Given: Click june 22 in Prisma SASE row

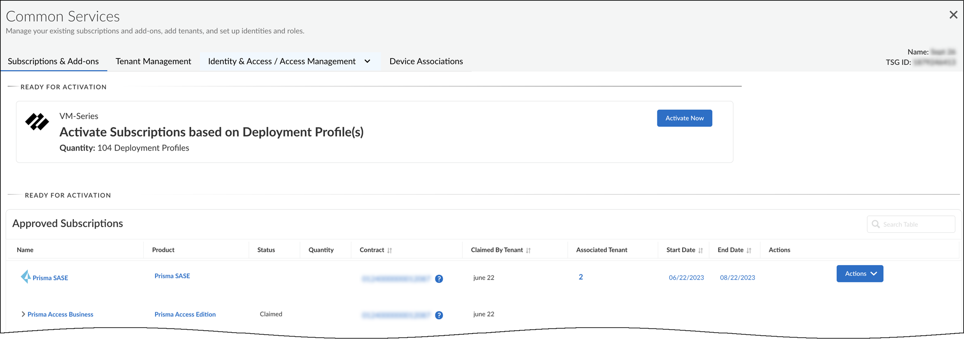Looking at the screenshot, I should pos(483,277).
